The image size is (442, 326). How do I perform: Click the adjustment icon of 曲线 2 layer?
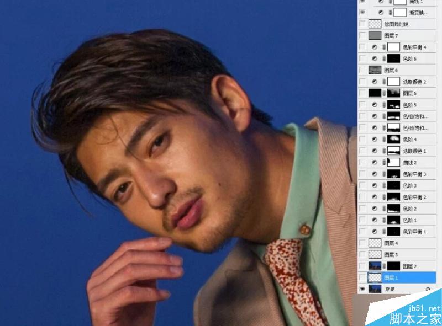click(x=375, y=162)
